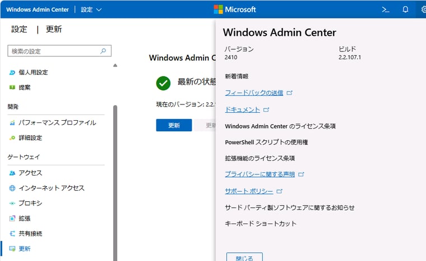Viewport: 426px width, 261px height.
Task: Open アクセス gateway settings
Action: (30, 173)
